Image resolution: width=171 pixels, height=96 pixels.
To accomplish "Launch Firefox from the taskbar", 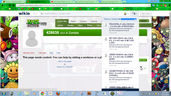I will tap(58, 94).
